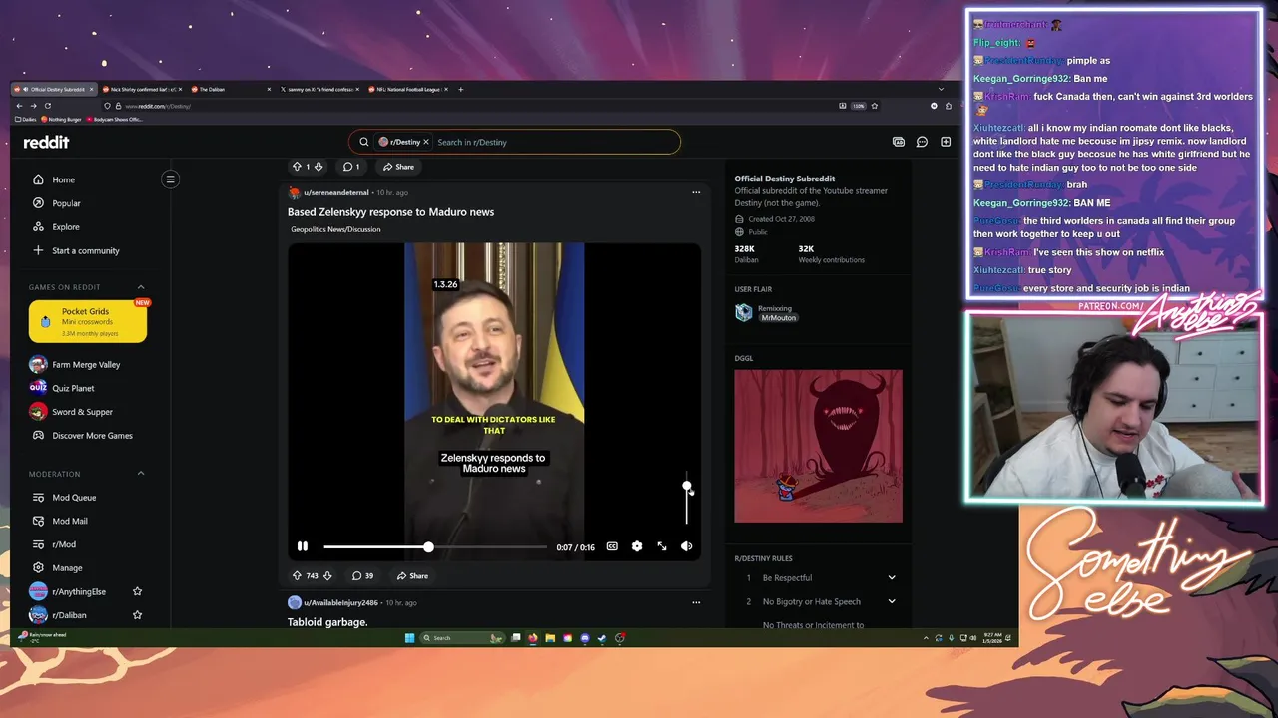Switch to Nick Shirley browser tab
The height and width of the screenshot is (718, 1278).
coord(143,89)
